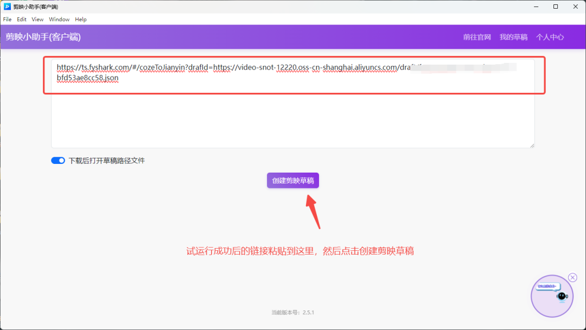Minimize the application window
This screenshot has width=586, height=330.
point(536,7)
